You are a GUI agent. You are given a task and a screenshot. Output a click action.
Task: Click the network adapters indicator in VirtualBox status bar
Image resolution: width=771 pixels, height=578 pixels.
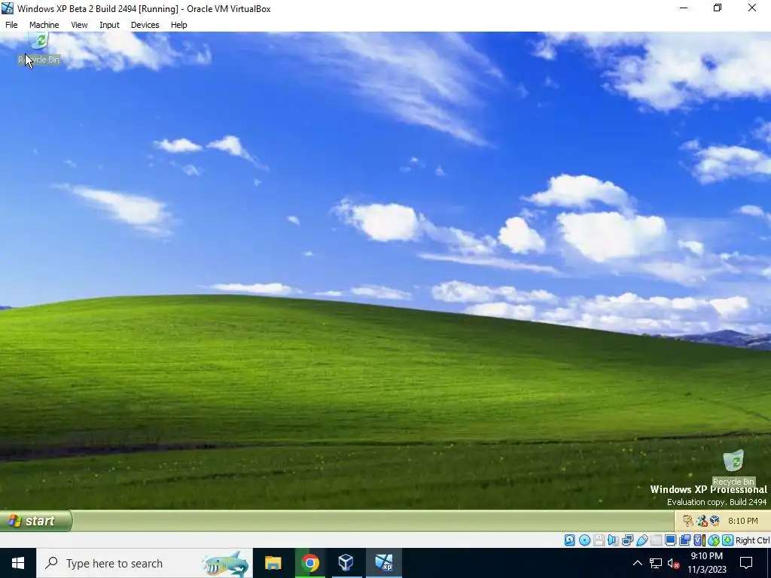pos(627,540)
